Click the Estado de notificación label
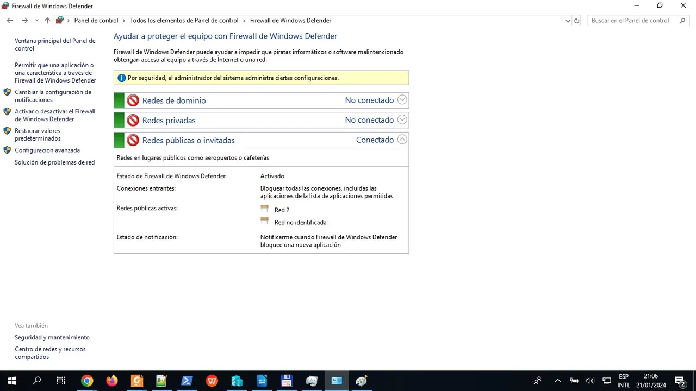Image resolution: width=696 pixels, height=391 pixels. click(x=147, y=237)
